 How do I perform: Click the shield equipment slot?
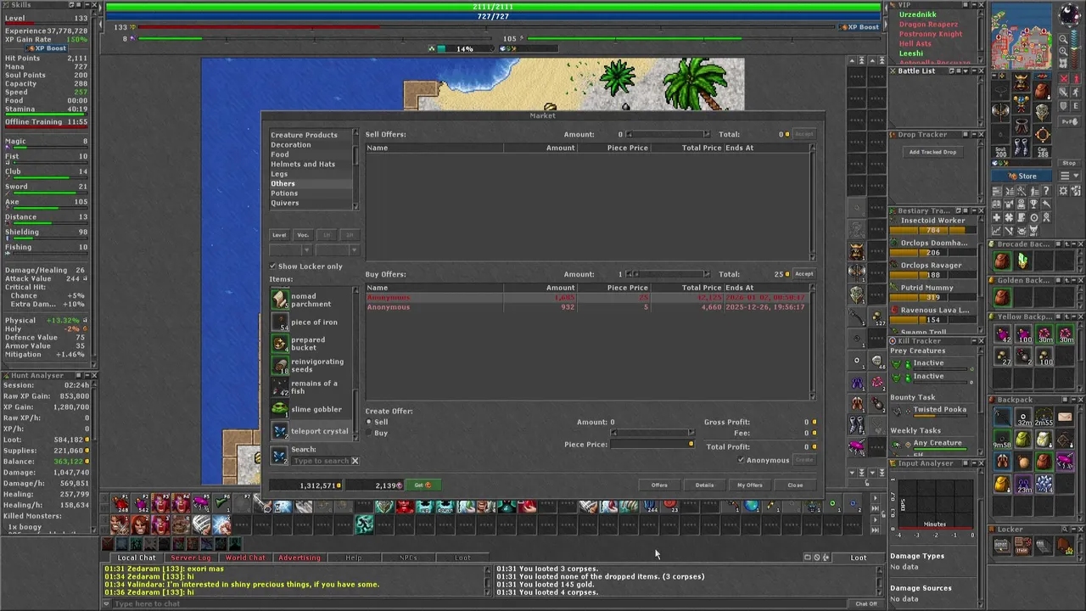point(1042,113)
